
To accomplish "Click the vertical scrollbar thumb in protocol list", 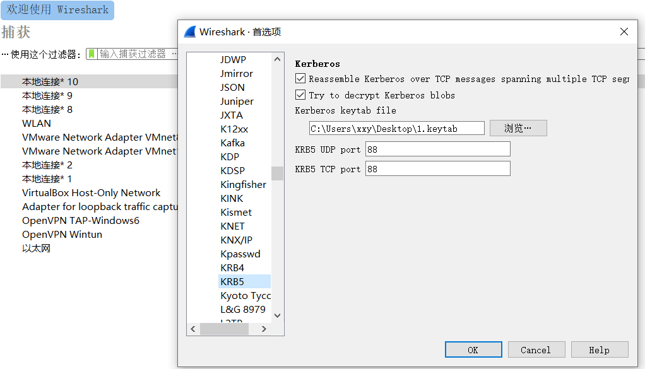I will pyautogui.click(x=277, y=173).
